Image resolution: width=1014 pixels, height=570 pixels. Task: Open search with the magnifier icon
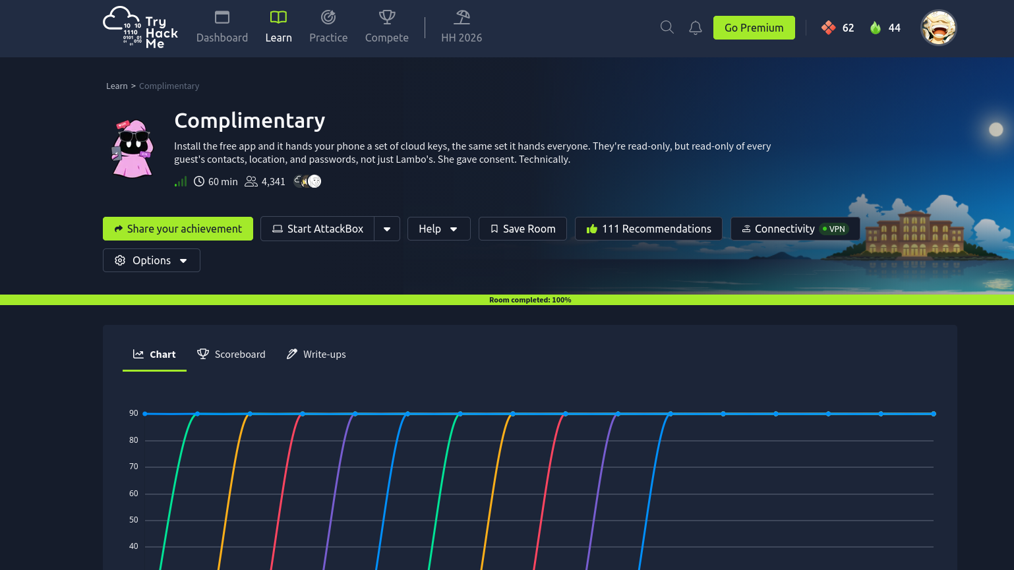pos(667,27)
